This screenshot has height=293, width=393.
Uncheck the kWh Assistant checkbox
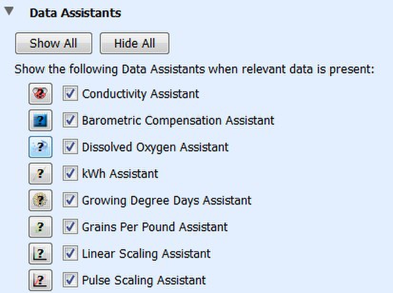point(70,174)
